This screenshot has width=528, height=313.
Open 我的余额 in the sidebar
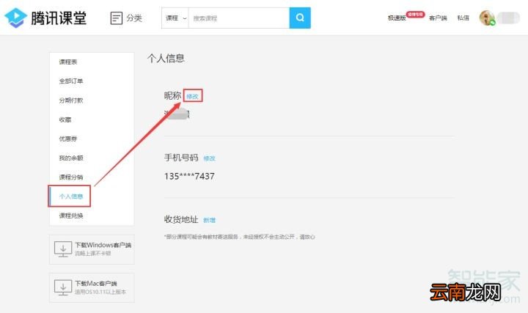click(x=71, y=158)
